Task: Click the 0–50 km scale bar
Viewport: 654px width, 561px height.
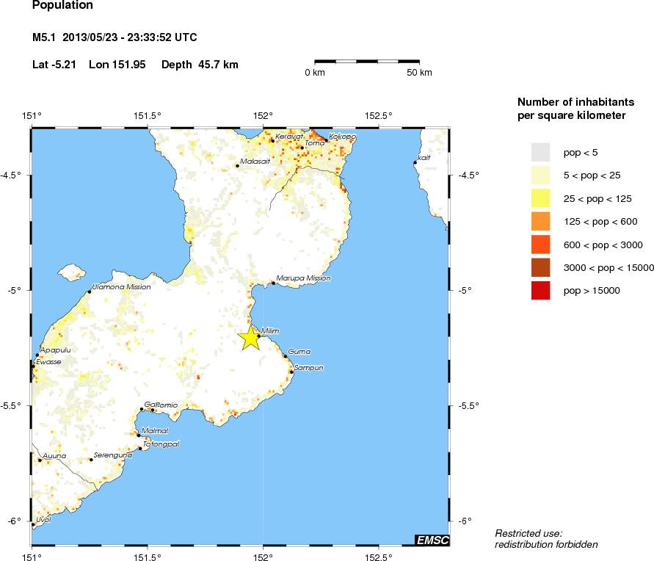Action: 367,62
